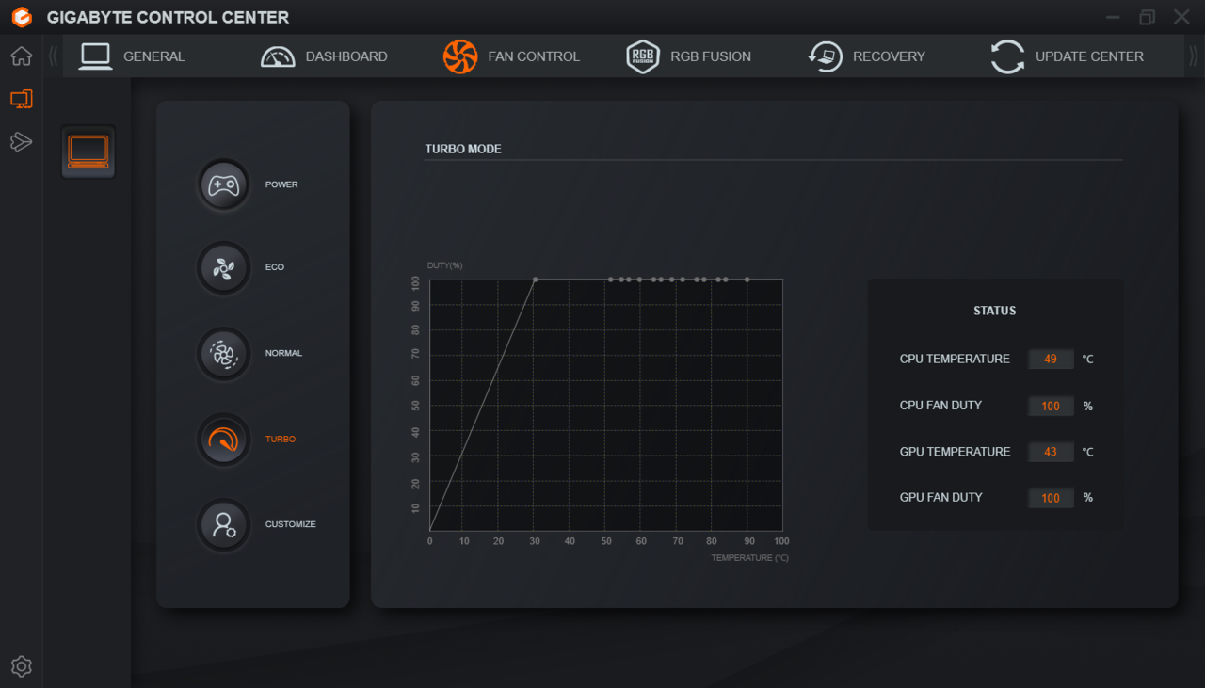This screenshot has height=688, width=1205.
Task: Open the RGB Fusion tab
Action: (x=689, y=56)
